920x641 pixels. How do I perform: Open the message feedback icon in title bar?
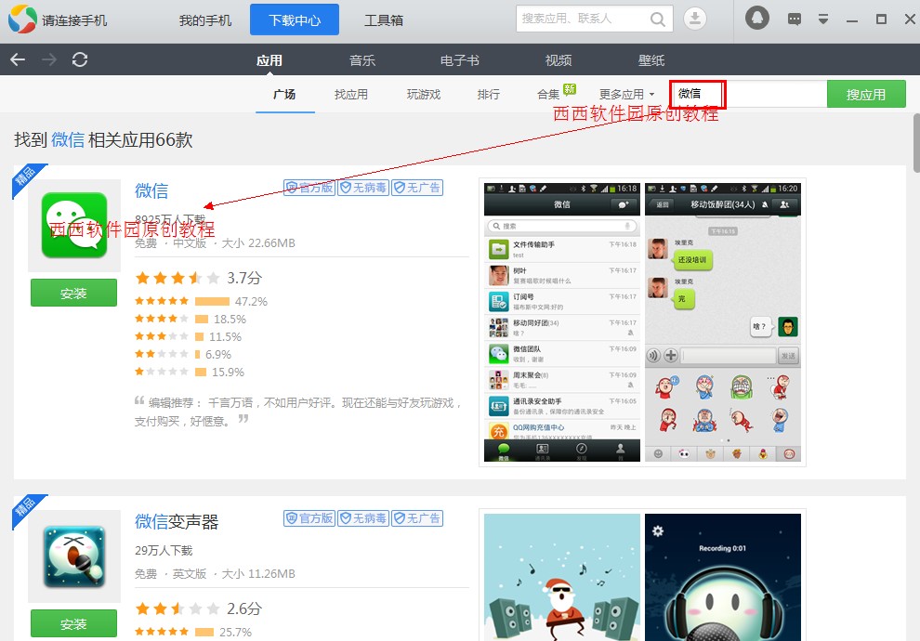(x=794, y=20)
